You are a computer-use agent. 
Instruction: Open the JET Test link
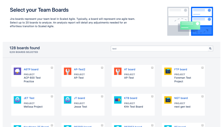29,98
